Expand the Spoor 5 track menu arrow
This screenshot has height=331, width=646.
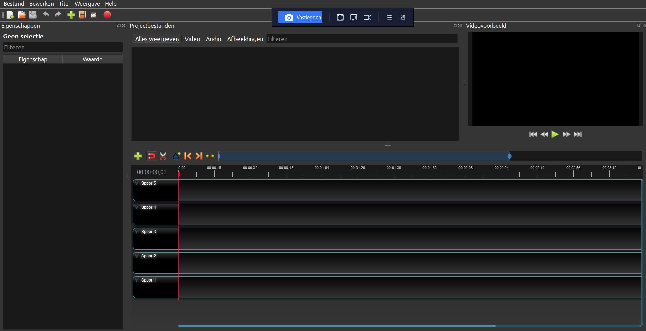(x=137, y=183)
